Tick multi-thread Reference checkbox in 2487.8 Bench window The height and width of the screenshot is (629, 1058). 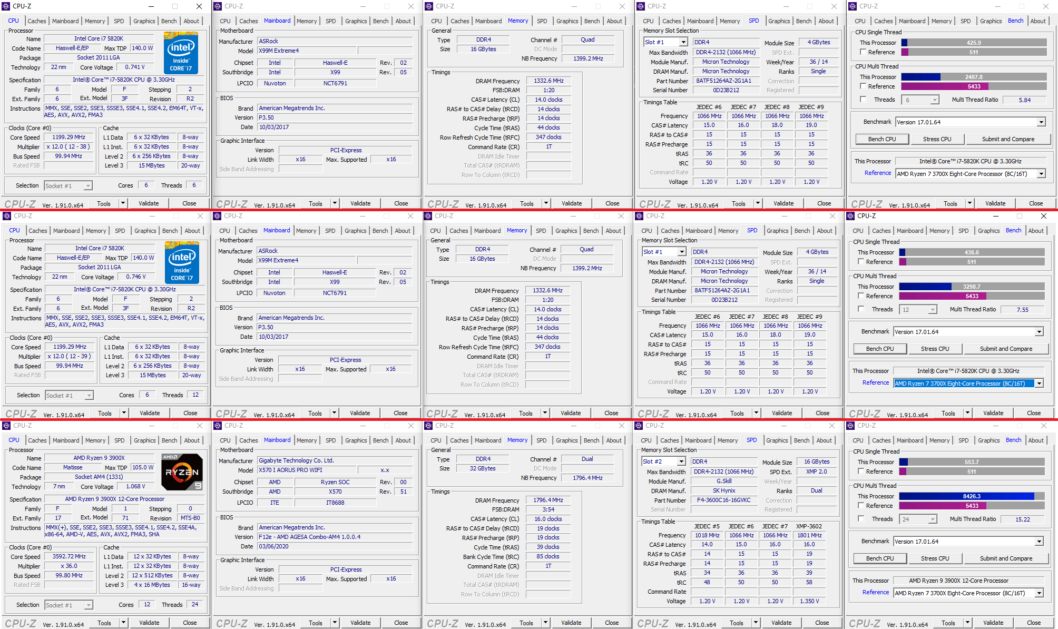coord(863,86)
